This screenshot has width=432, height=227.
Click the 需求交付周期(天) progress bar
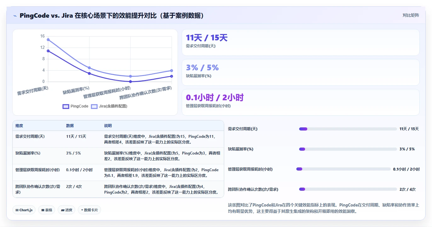point(348,129)
